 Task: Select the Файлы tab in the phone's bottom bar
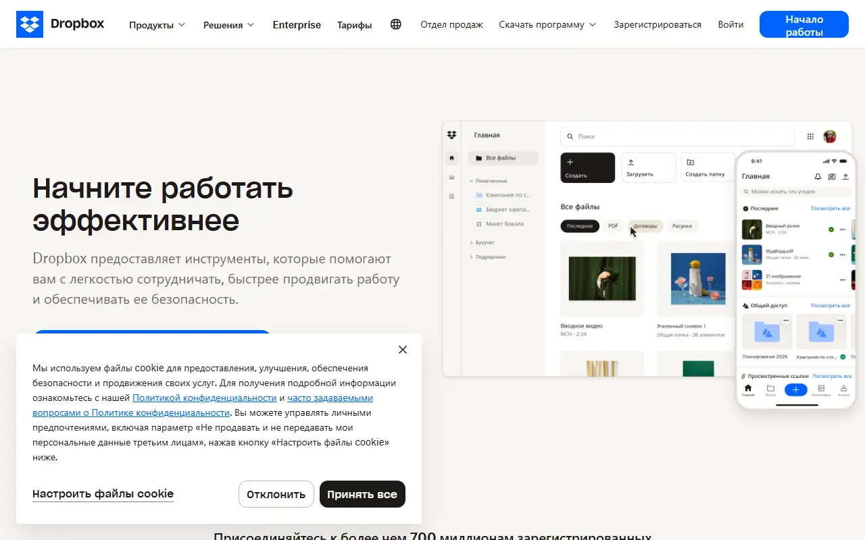[770, 390]
